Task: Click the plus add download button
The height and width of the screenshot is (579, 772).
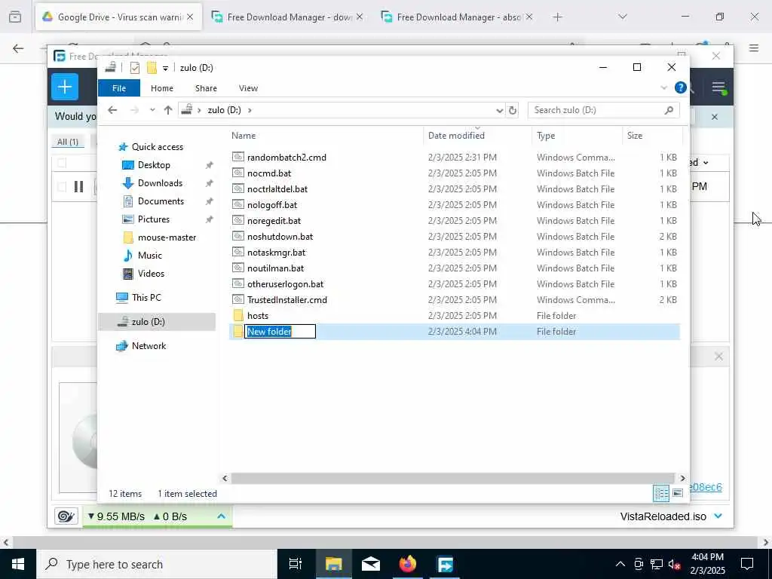Action: click(65, 87)
